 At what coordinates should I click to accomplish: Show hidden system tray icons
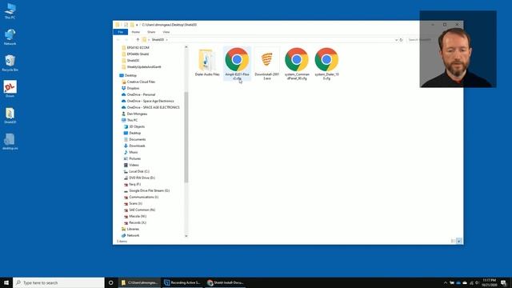(x=446, y=282)
